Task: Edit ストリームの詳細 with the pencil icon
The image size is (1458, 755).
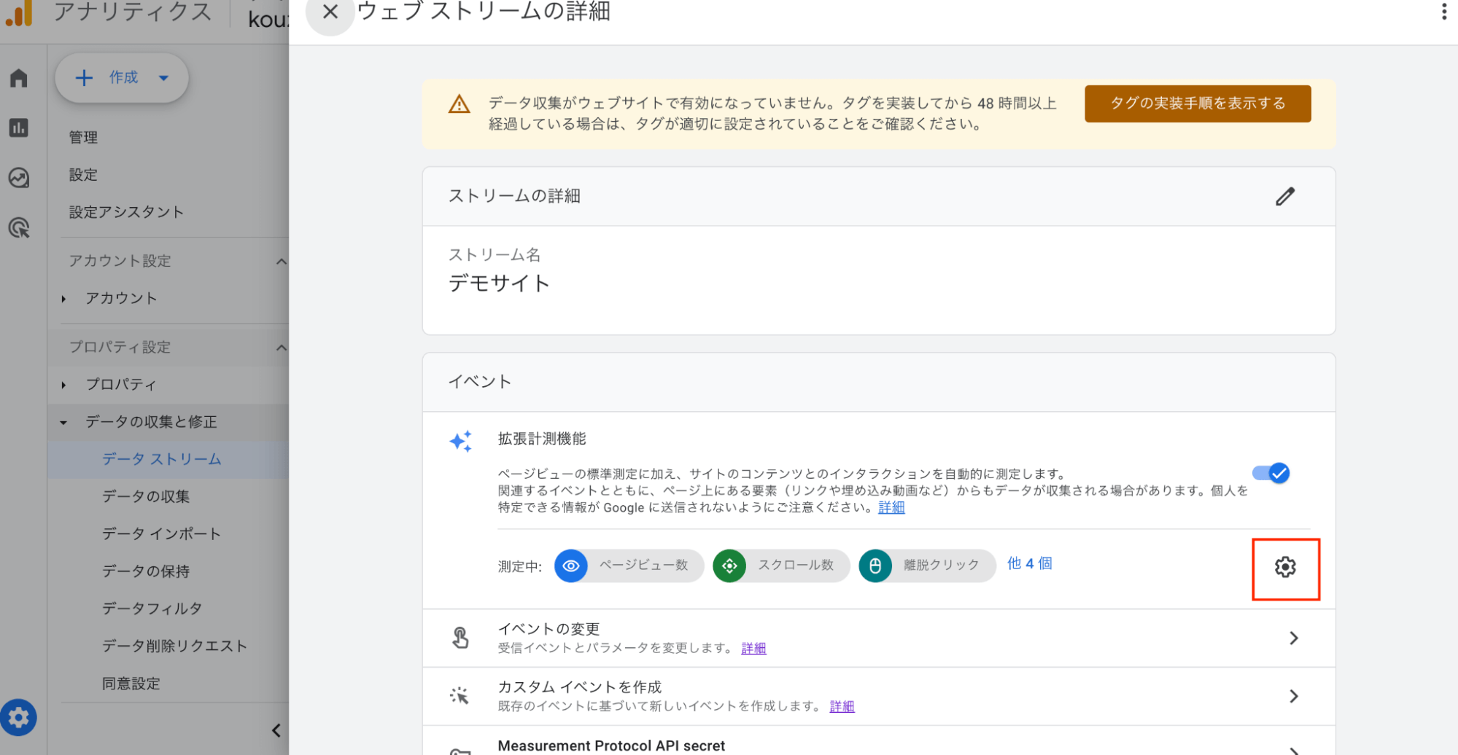Action: [1286, 196]
